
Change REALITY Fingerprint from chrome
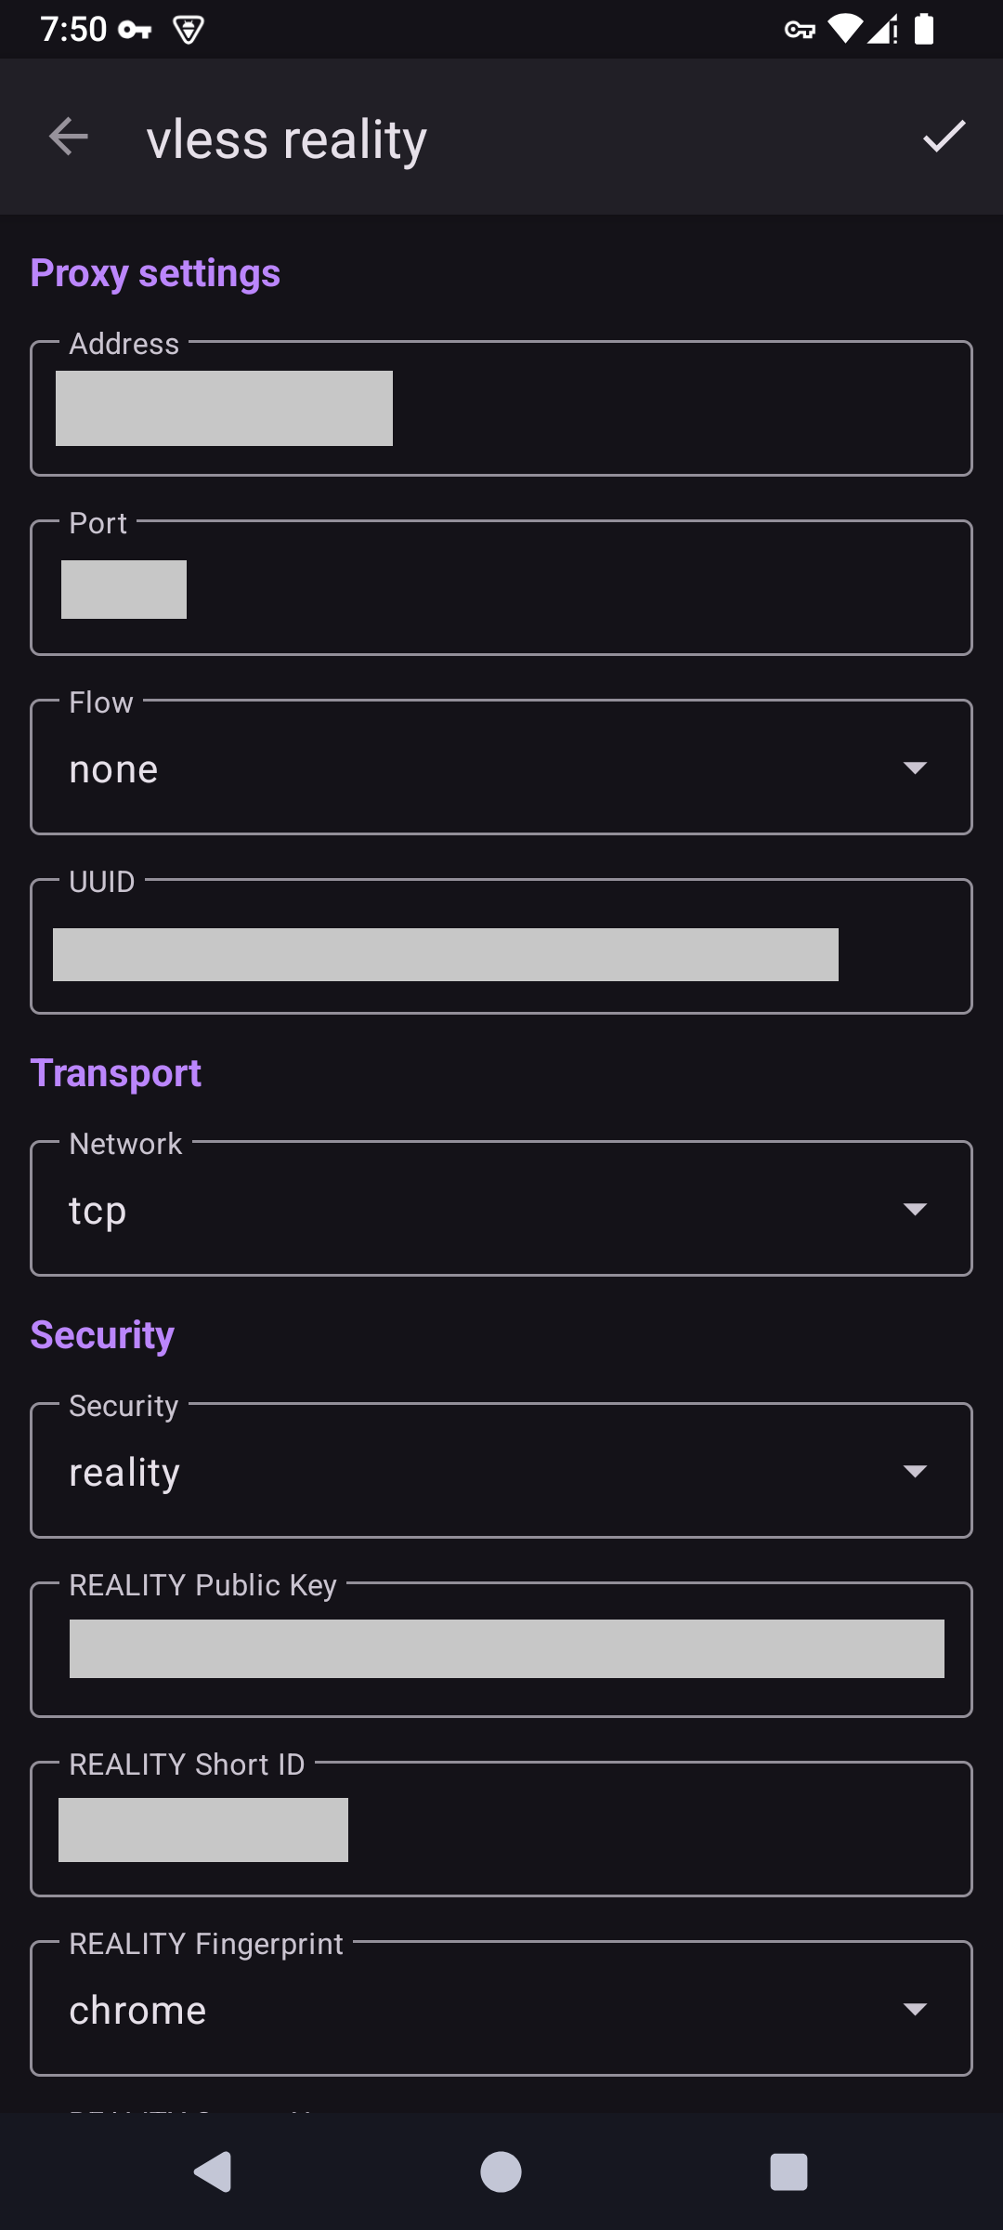[501, 2009]
